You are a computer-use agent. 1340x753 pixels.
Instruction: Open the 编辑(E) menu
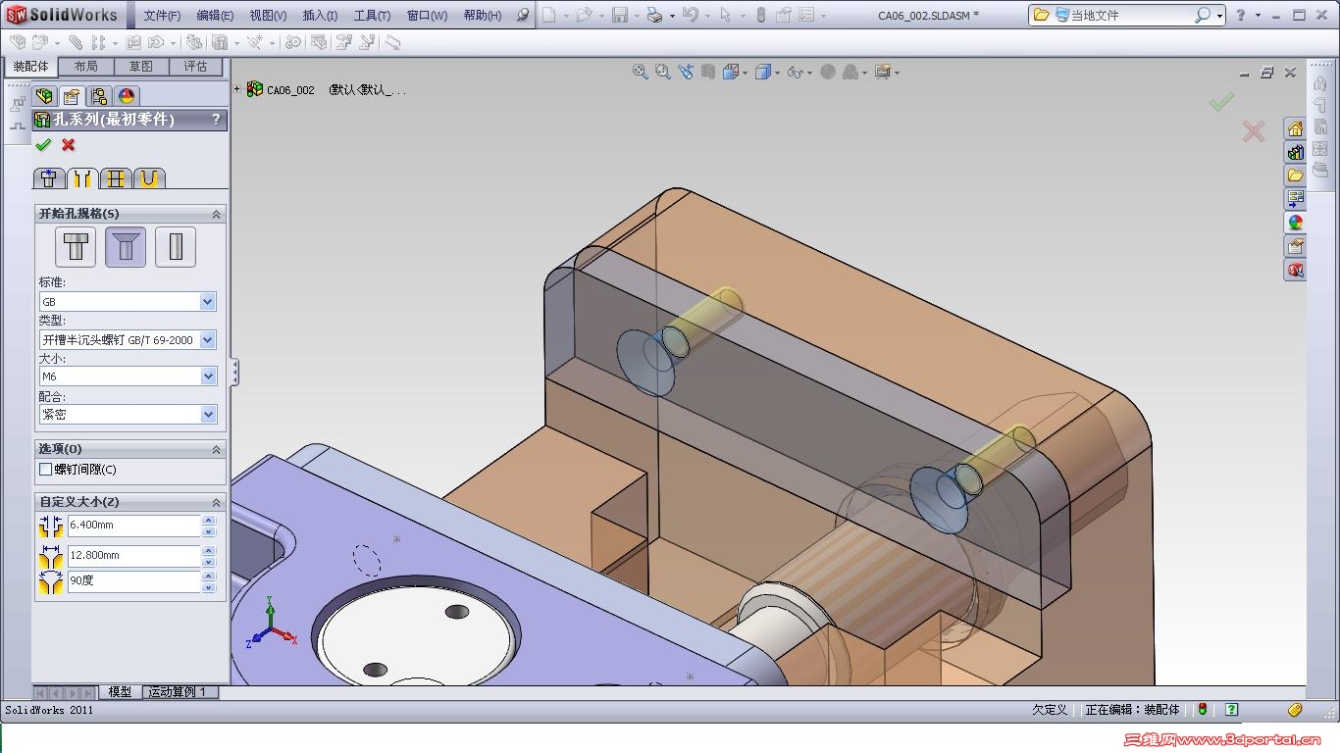click(215, 16)
